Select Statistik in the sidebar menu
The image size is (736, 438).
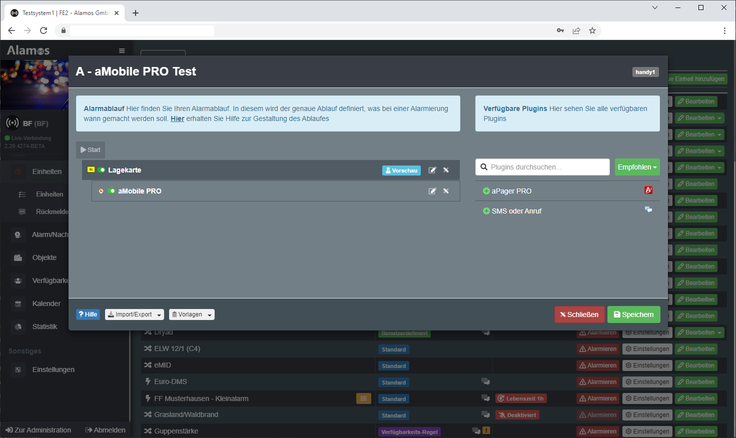click(45, 326)
